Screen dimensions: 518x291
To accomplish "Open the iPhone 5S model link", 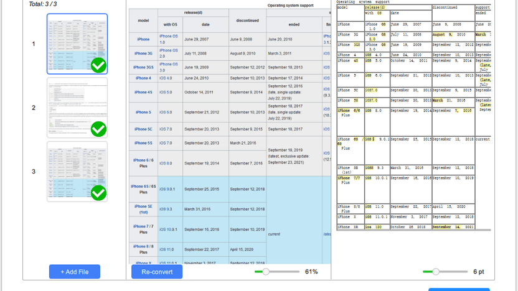I will point(143,143).
